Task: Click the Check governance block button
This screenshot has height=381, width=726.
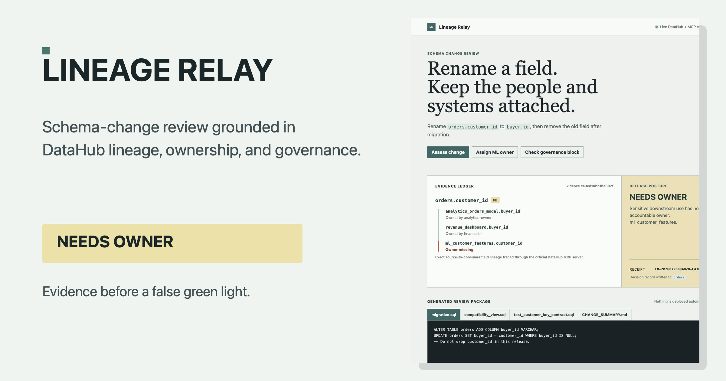Action: click(x=552, y=152)
